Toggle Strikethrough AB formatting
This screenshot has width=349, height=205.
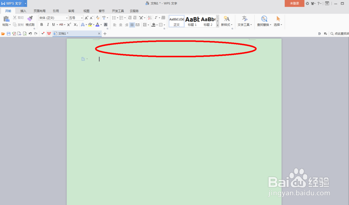[61, 25]
